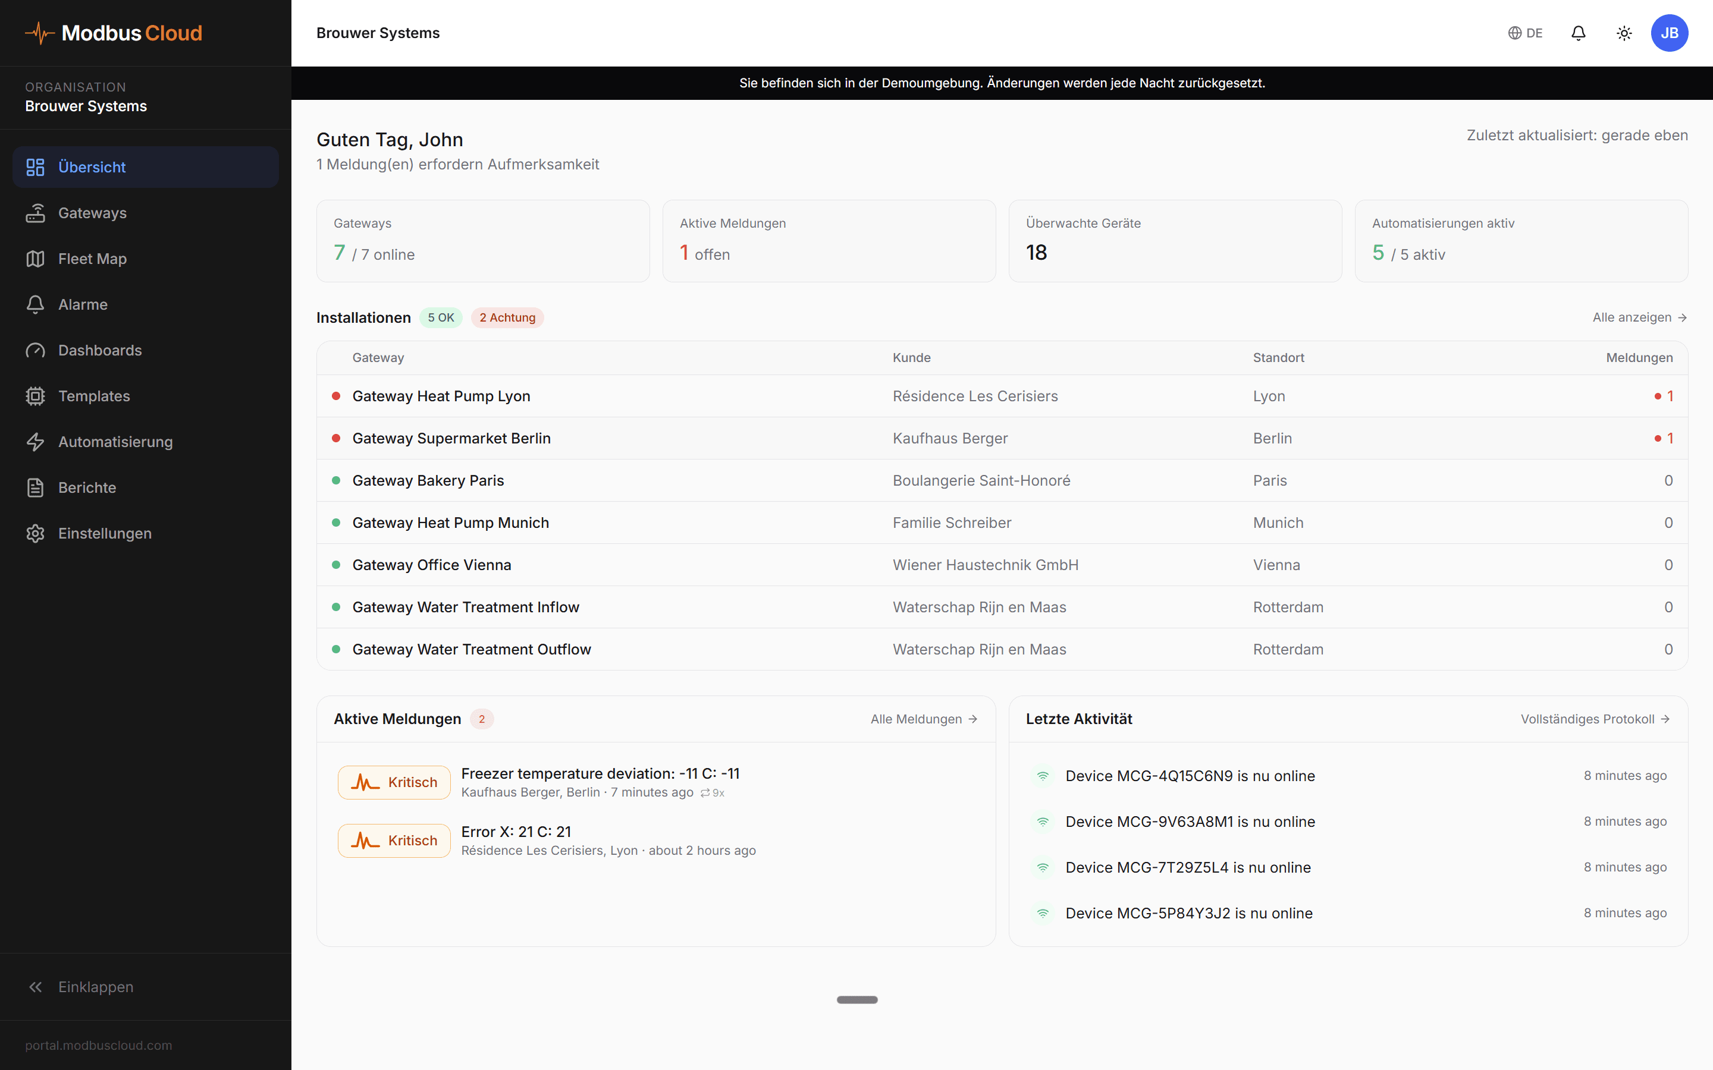Click Wiener Haustechnik GmbH customer cell
This screenshot has height=1070, width=1713.
(x=986, y=565)
